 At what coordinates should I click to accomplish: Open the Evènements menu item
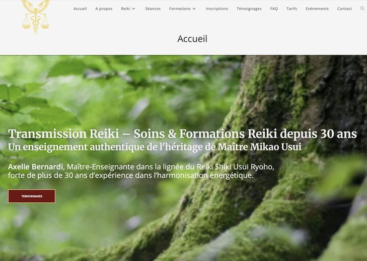(x=317, y=9)
